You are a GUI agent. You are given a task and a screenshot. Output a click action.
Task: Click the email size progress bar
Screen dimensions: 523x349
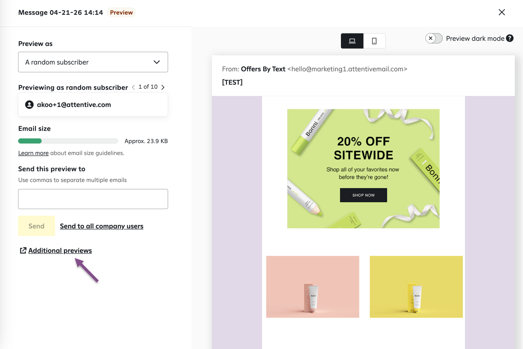[x=68, y=141]
